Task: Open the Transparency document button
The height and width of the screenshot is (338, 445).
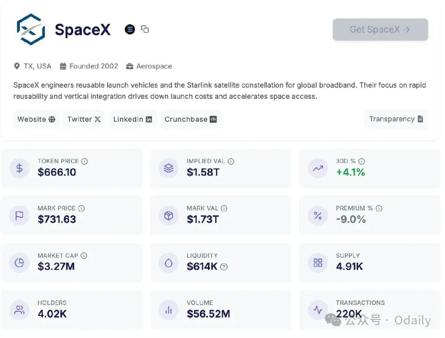Action: (x=396, y=119)
